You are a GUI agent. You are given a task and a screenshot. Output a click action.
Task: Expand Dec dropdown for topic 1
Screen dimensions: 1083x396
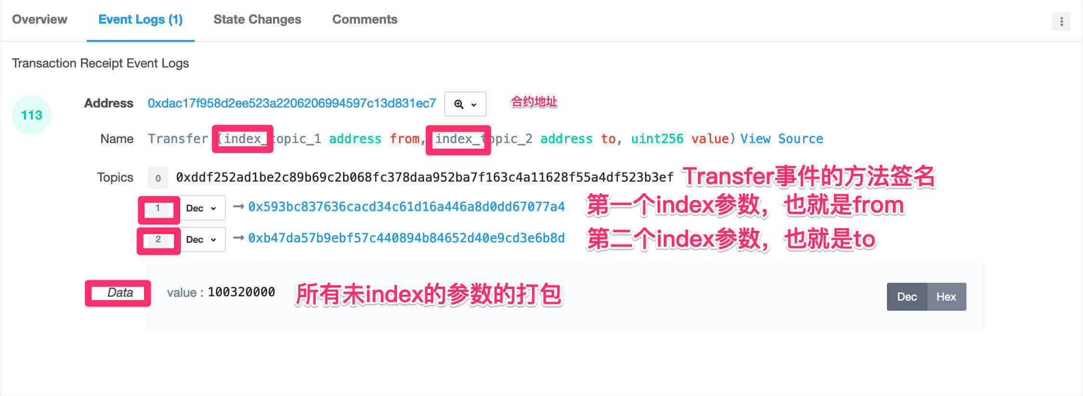[202, 208]
